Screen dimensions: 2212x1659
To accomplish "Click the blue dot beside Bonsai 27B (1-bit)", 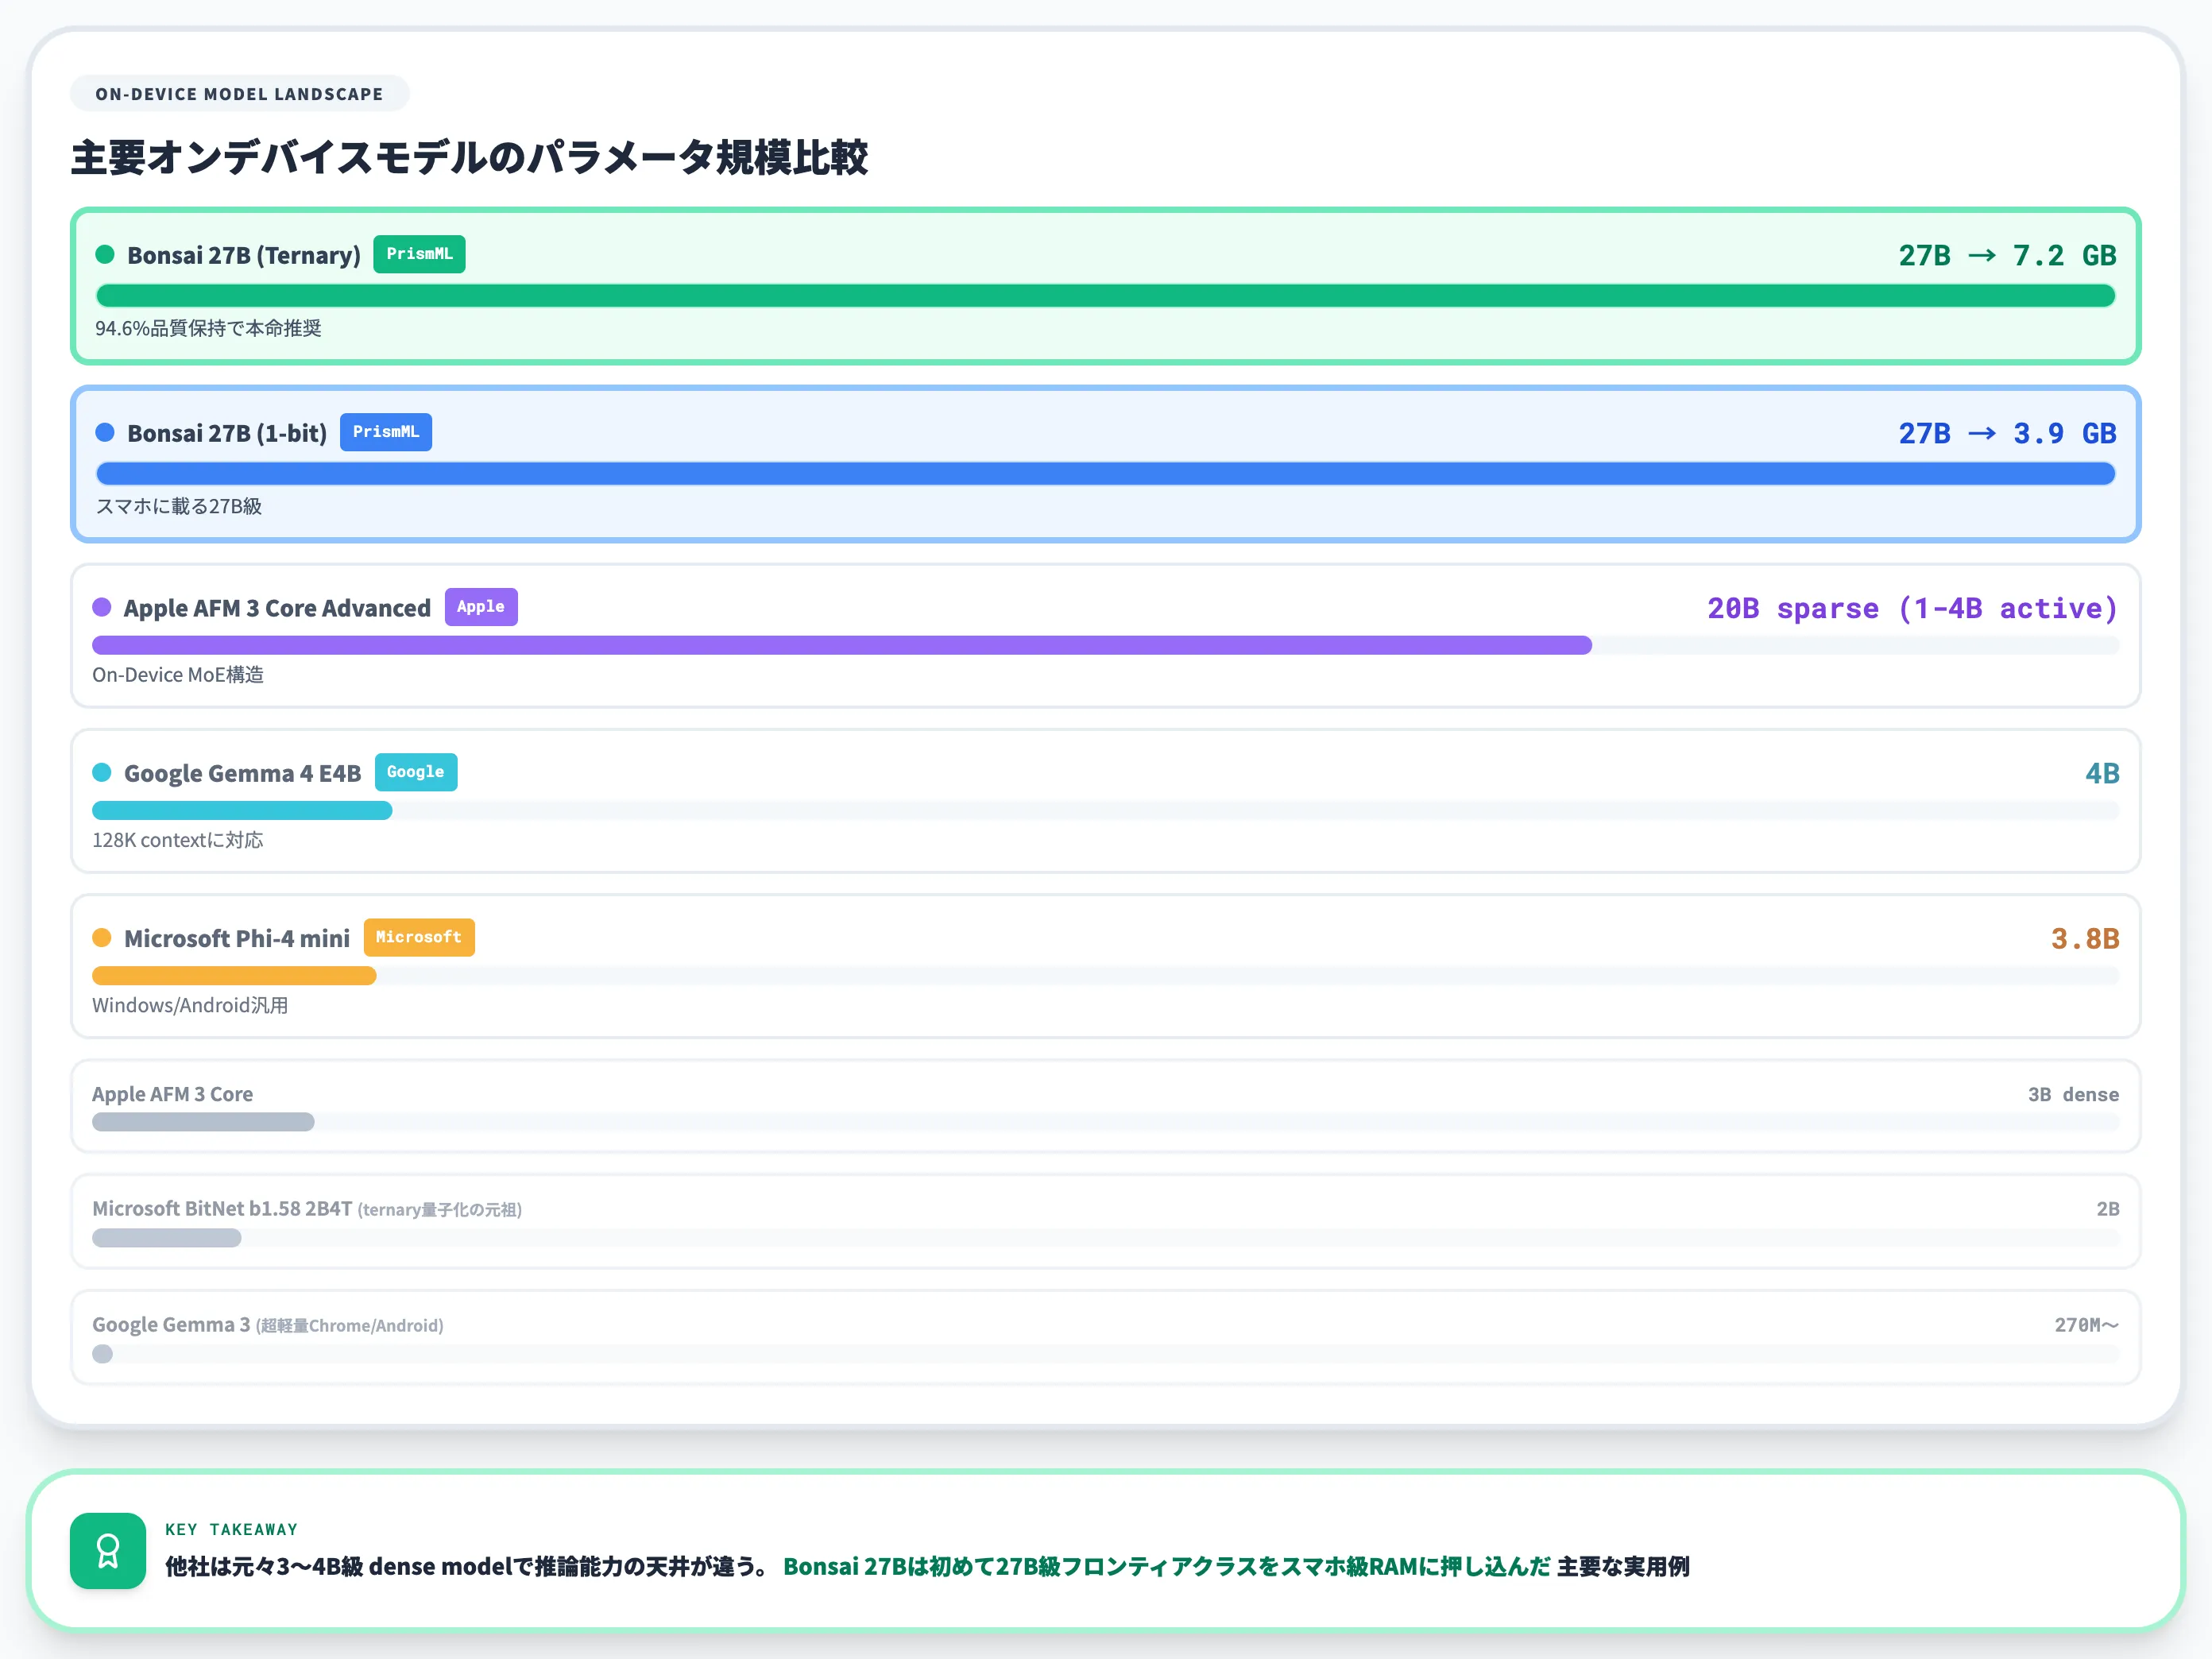I will tap(105, 432).
